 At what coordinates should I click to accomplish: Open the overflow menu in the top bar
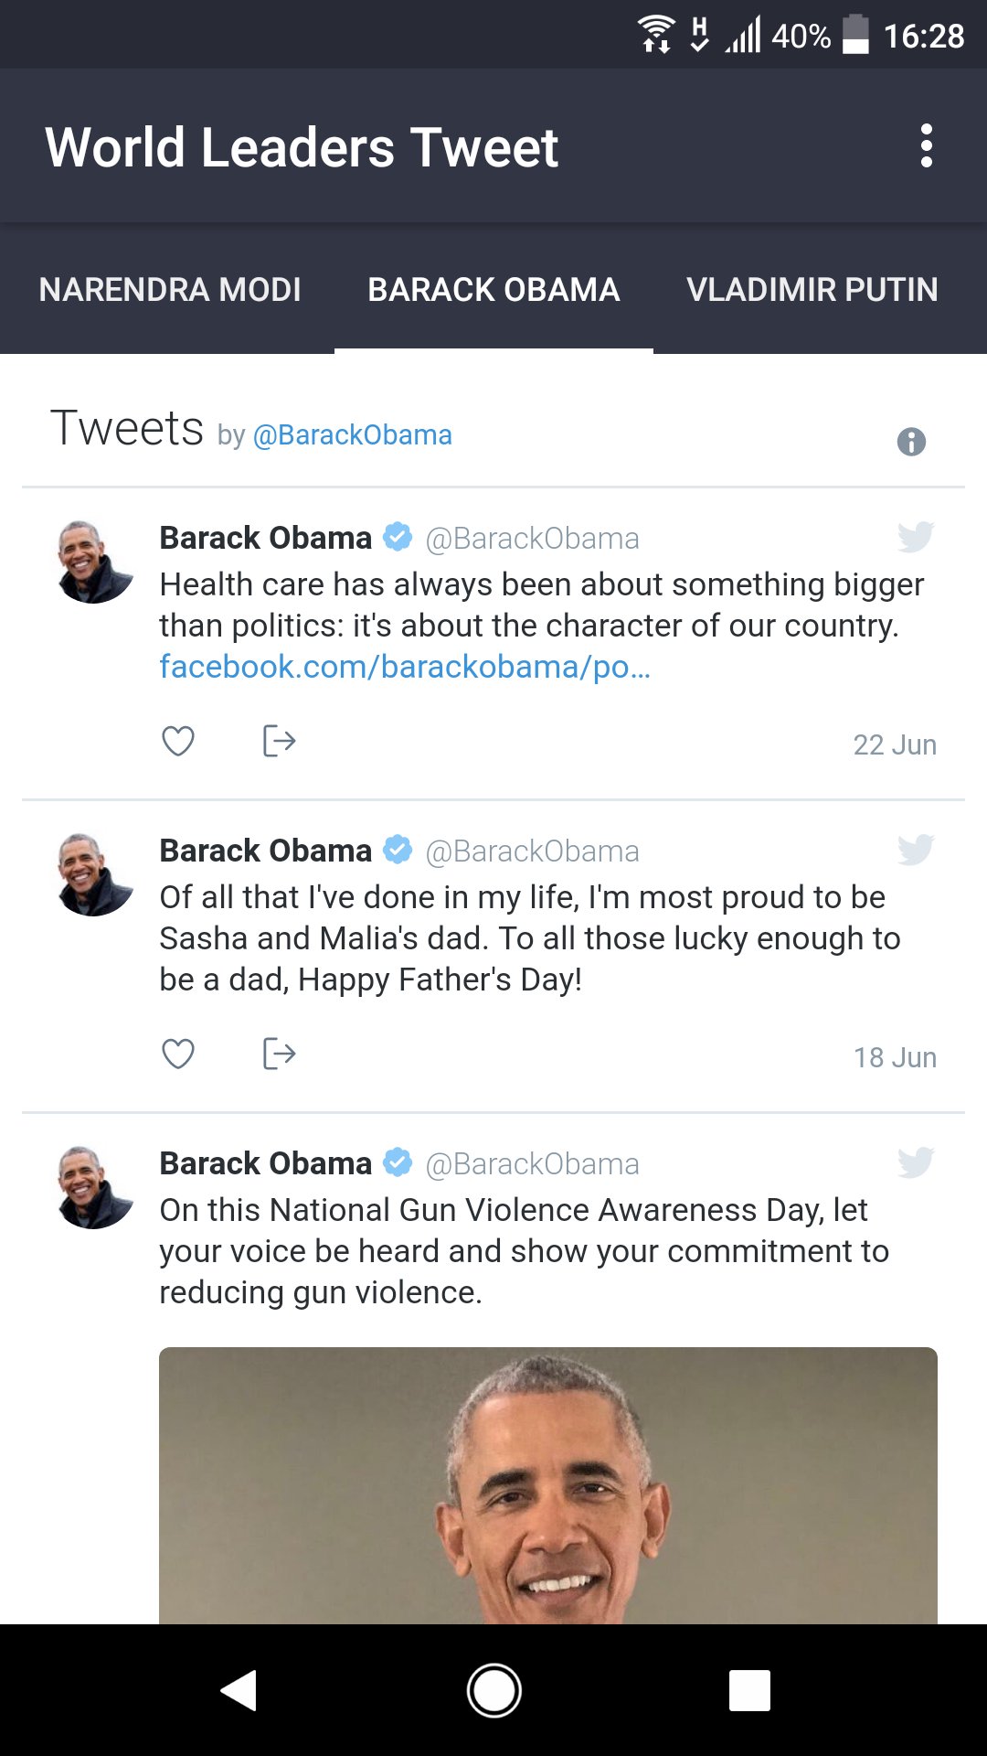[x=928, y=145]
